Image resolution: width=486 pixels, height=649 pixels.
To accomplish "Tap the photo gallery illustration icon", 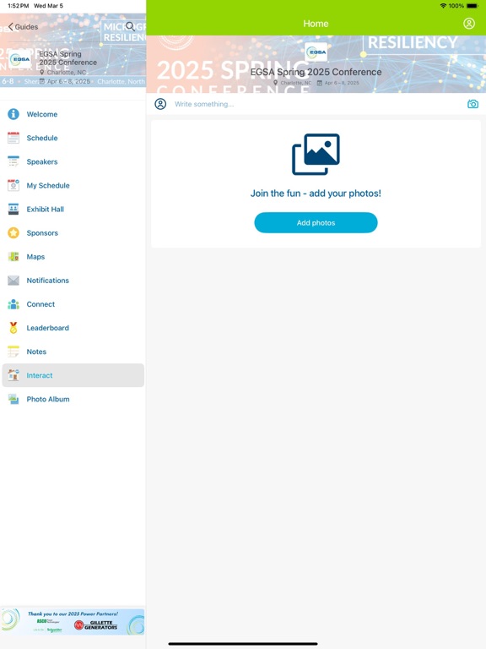I will coord(316,155).
